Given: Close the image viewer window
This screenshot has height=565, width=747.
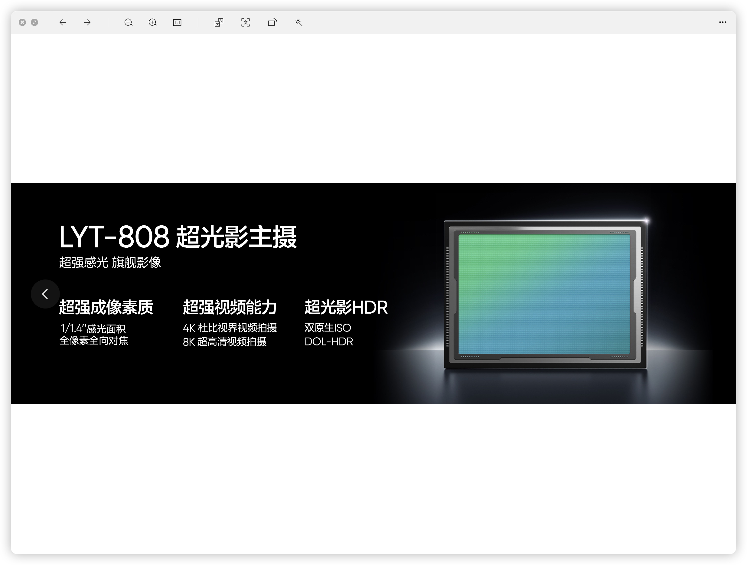Looking at the screenshot, I should pos(22,23).
